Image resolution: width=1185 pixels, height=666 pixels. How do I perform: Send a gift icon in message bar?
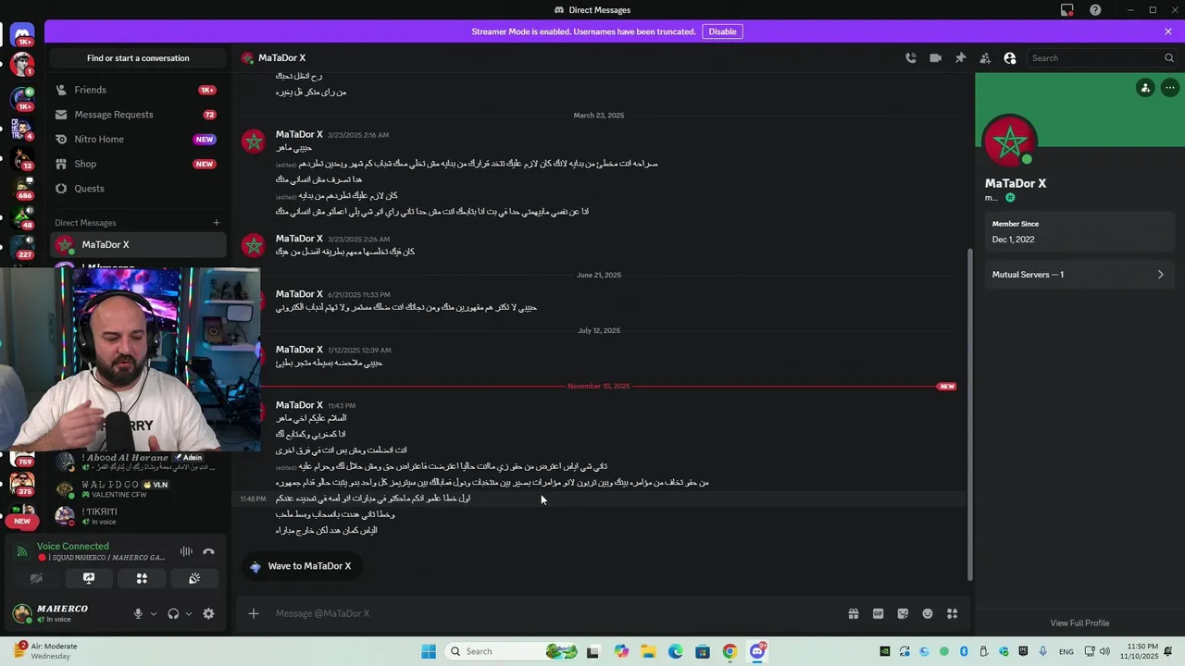854,613
